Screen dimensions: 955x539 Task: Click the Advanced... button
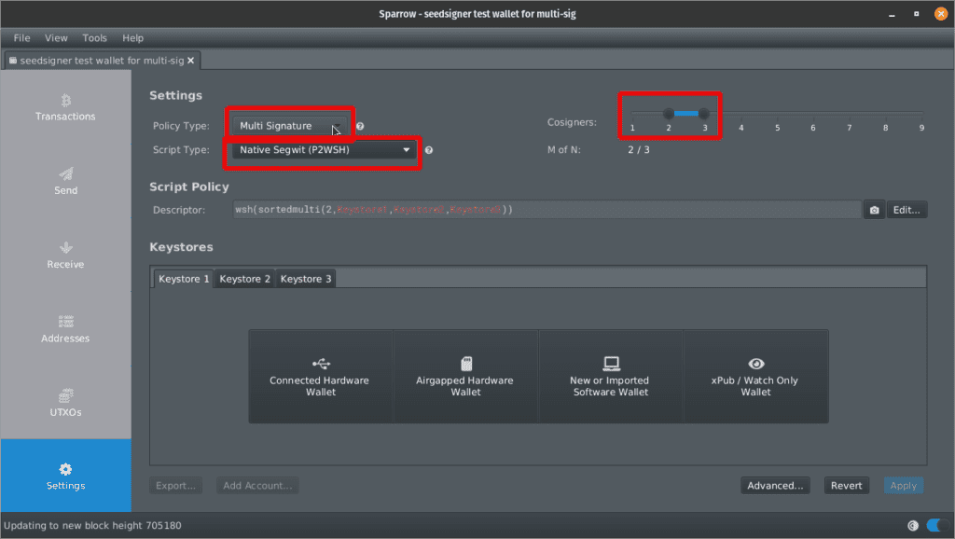[775, 486]
